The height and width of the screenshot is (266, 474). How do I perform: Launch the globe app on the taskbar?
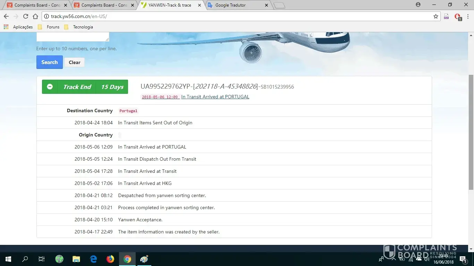pos(59,259)
